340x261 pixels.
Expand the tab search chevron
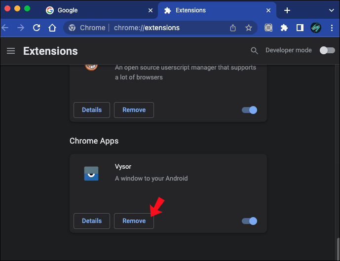pyautogui.click(x=331, y=10)
